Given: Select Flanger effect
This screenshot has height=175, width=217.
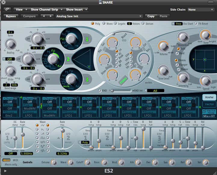Looking at the screenshot, I should pyautogui.click(x=177, y=65).
